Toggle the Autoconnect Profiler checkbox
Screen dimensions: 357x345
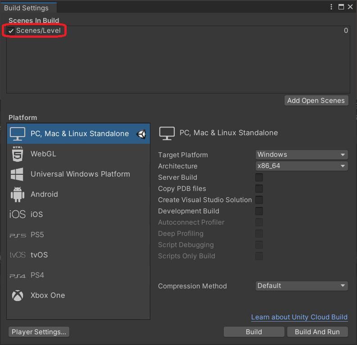point(259,222)
